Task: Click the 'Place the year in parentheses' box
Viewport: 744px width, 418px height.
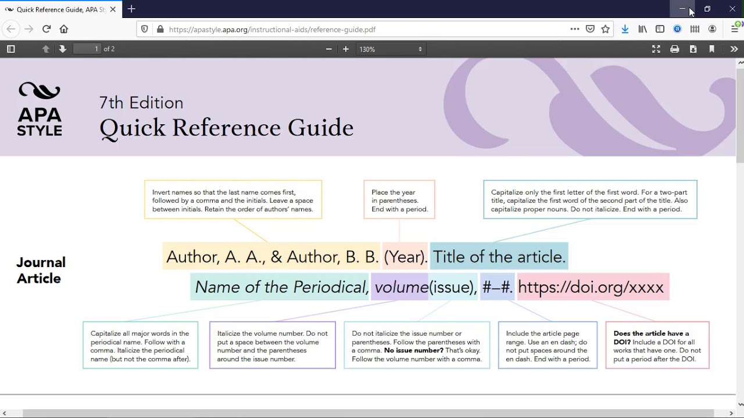Action: 399,200
